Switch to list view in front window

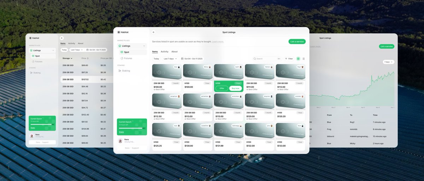pos(304,59)
